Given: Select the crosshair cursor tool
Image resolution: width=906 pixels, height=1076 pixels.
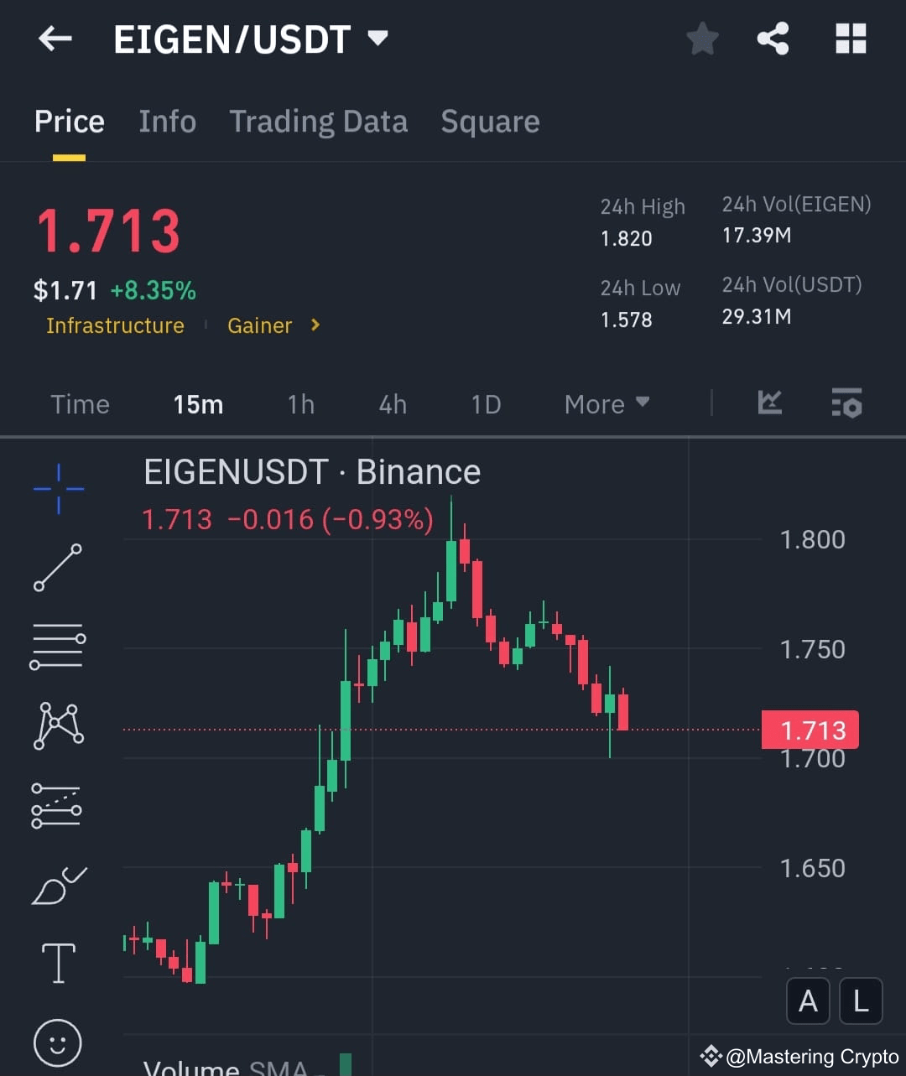Looking at the screenshot, I should (x=58, y=491).
